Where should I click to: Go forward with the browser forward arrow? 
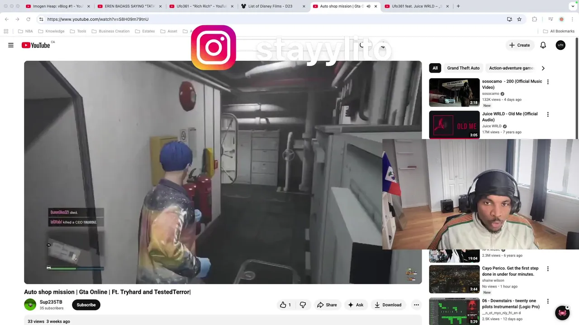tap(17, 19)
